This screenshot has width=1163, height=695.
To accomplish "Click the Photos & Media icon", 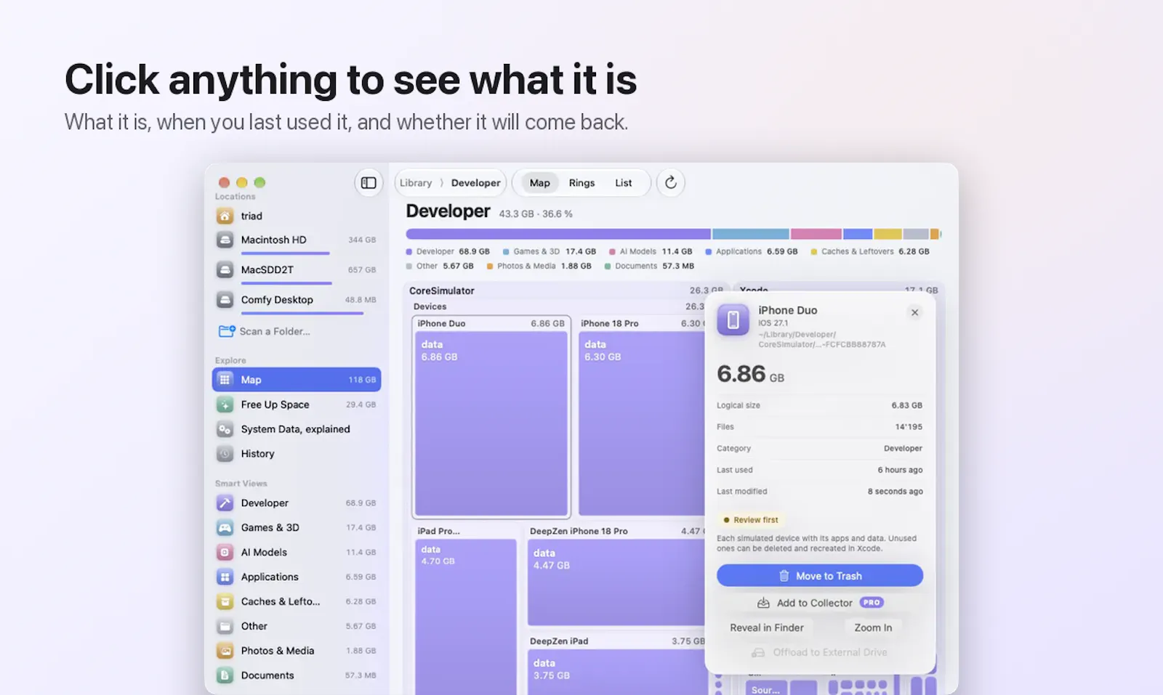I will click(225, 651).
